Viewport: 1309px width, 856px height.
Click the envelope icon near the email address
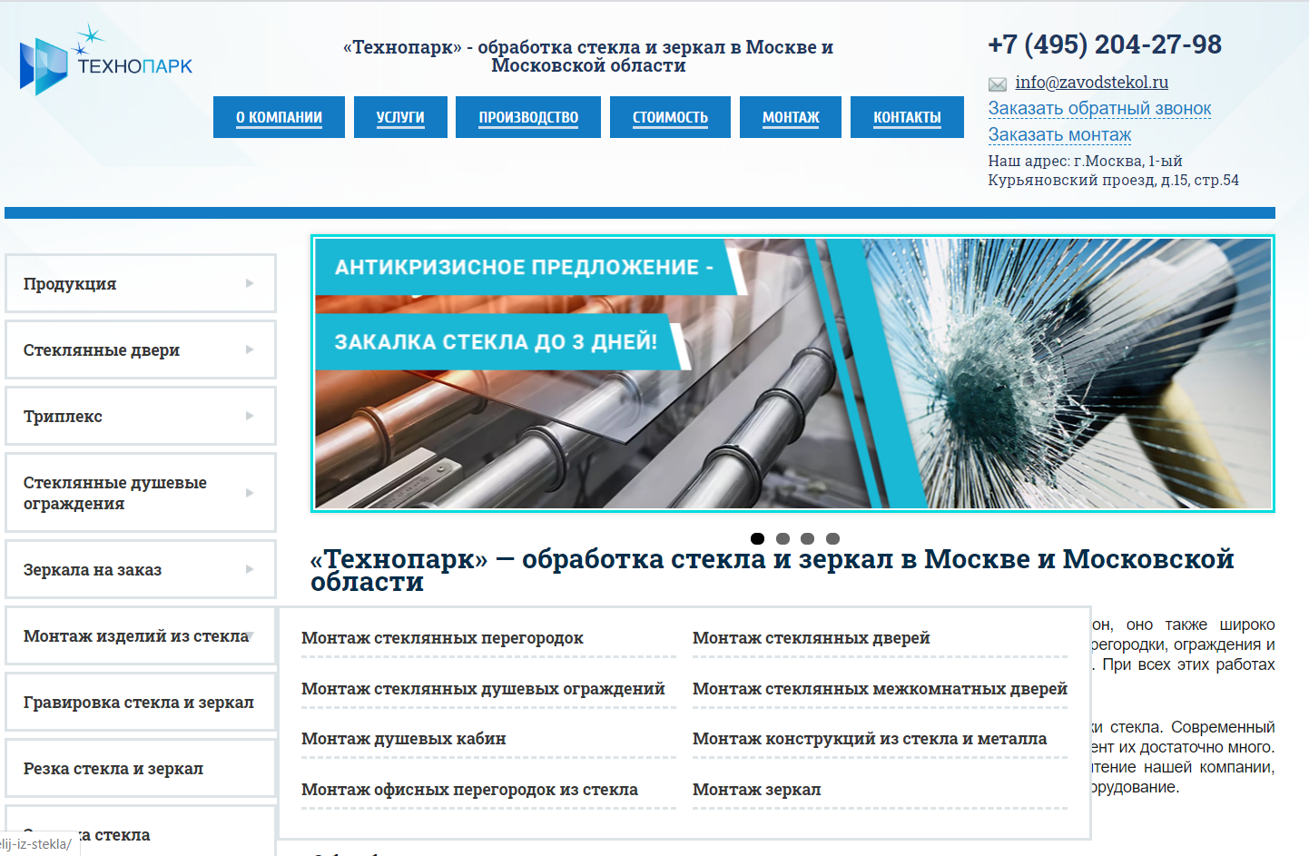[x=998, y=84]
